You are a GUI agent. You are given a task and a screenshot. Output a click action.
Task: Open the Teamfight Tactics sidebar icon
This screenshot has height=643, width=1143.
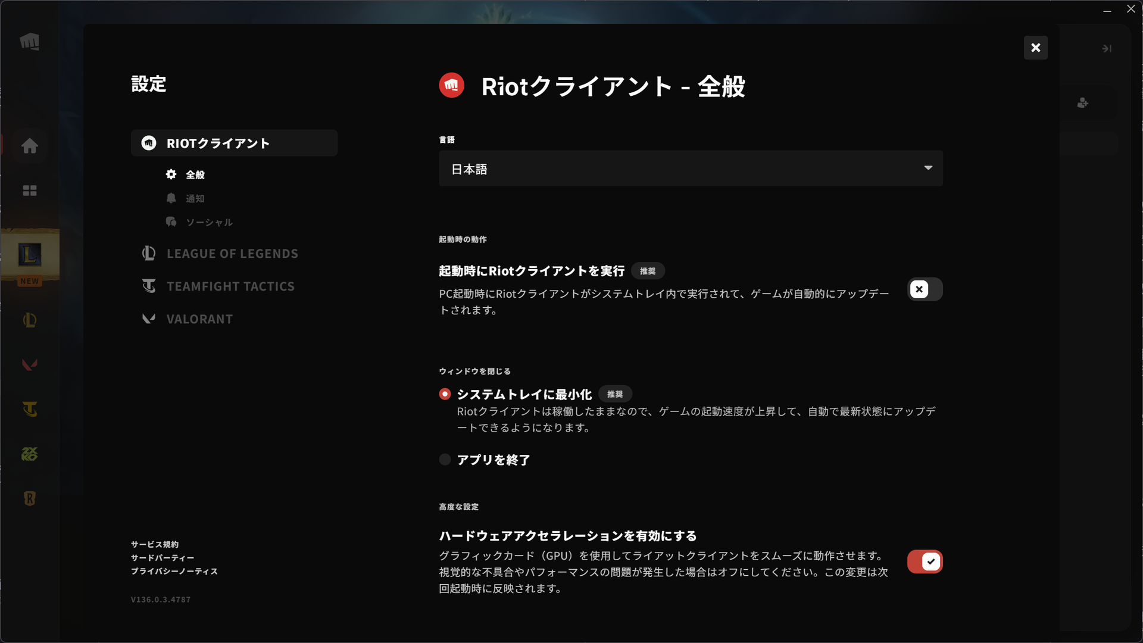click(x=29, y=409)
